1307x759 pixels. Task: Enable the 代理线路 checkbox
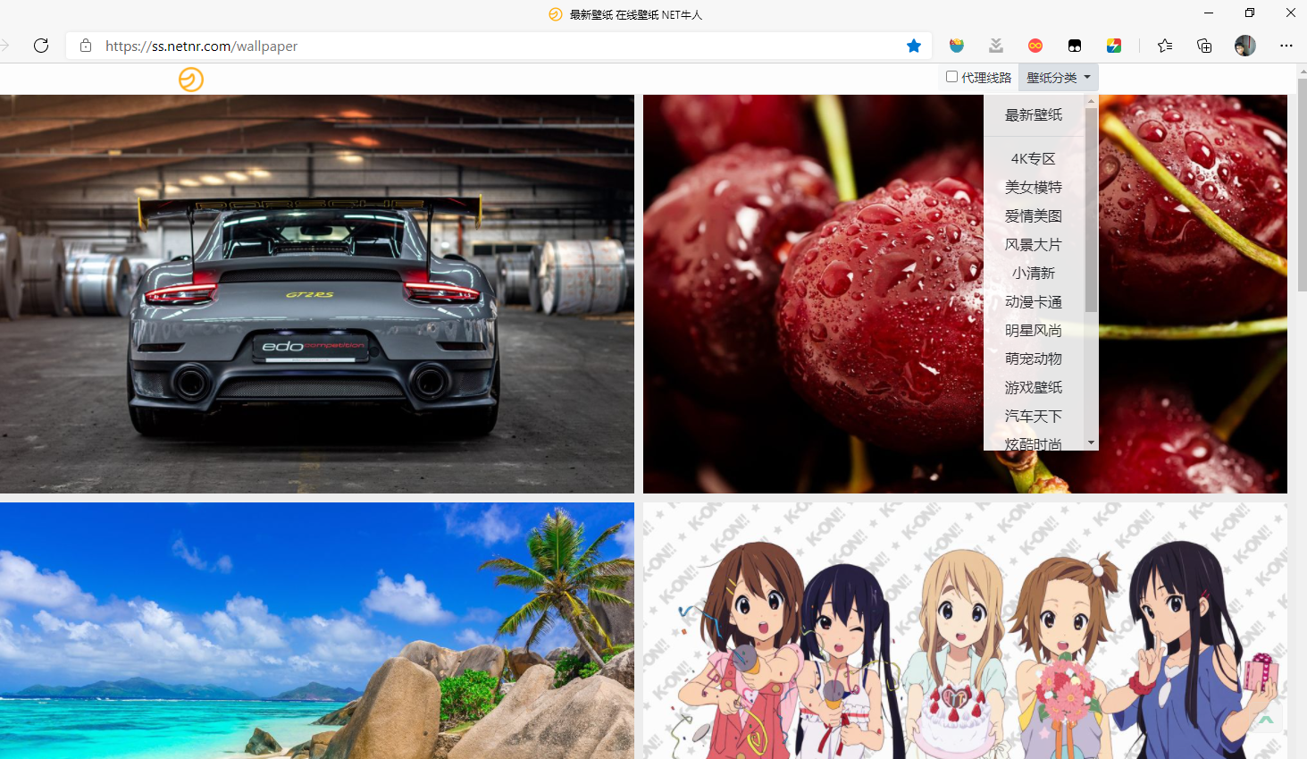point(952,77)
